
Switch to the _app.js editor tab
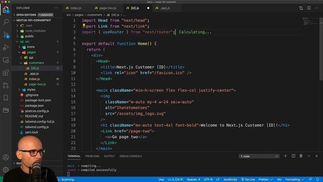[165, 8]
